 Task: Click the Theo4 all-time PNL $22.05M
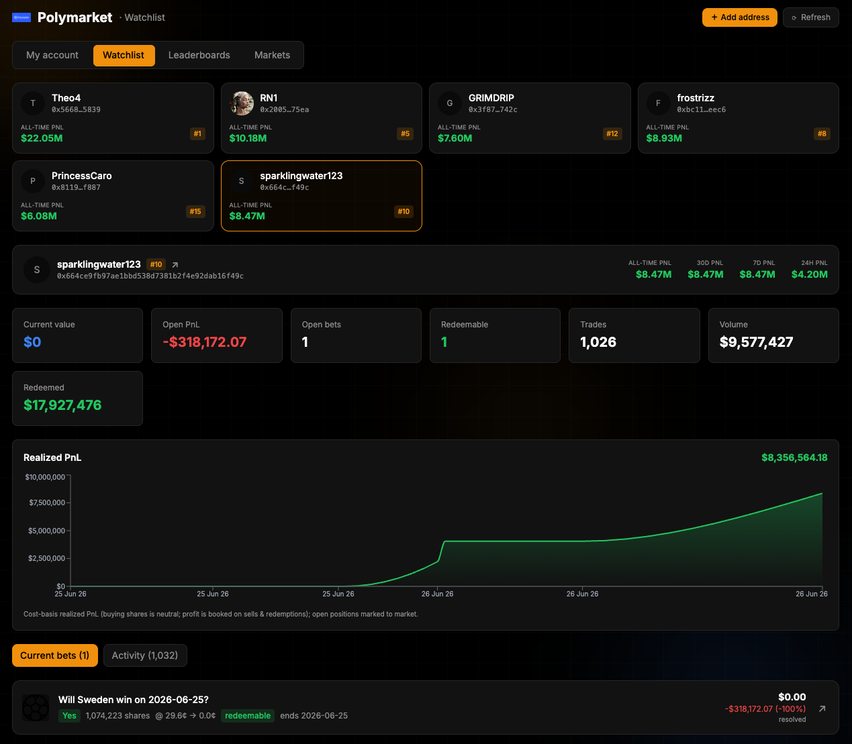(x=42, y=138)
